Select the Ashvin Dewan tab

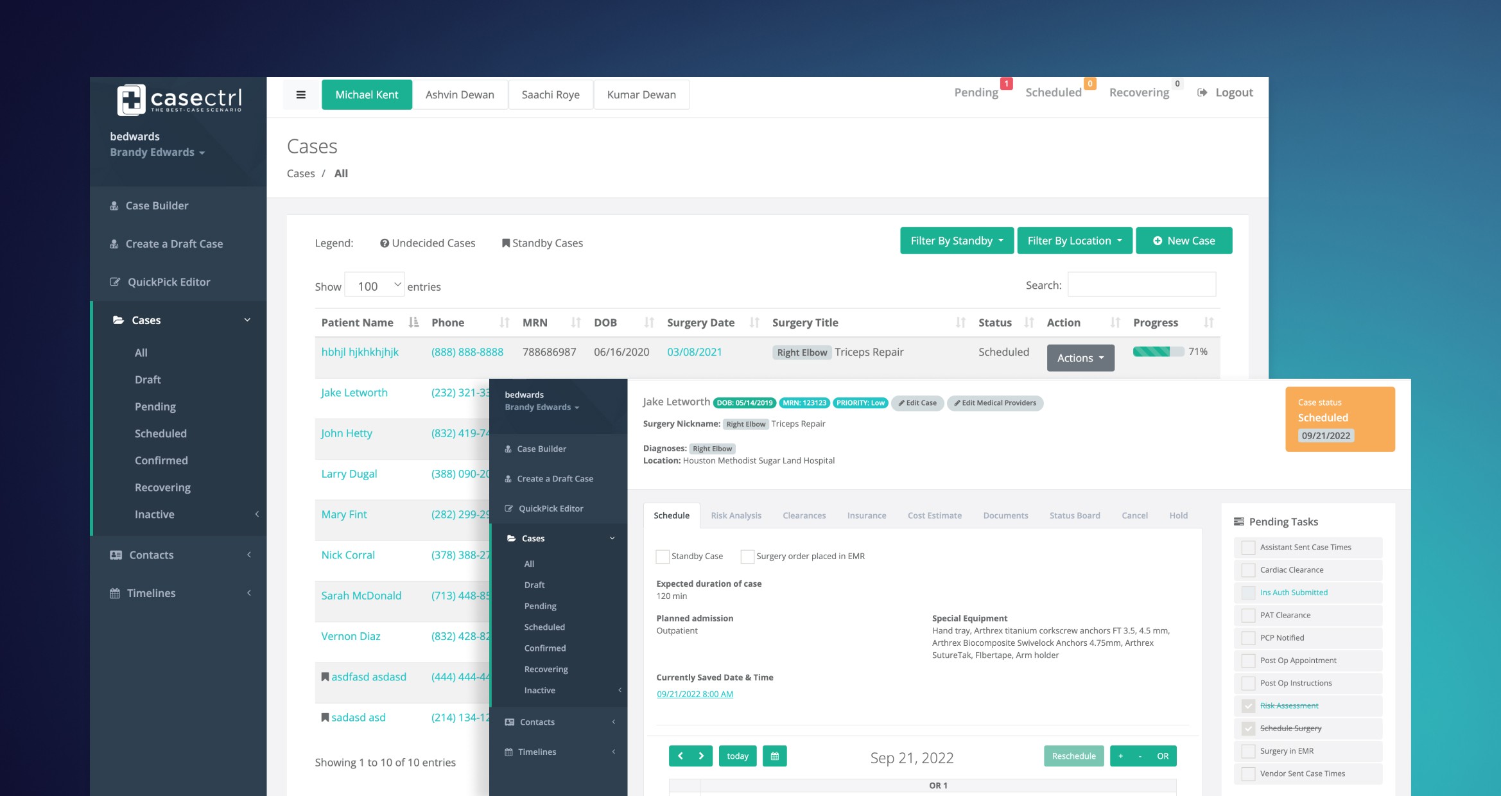(460, 95)
